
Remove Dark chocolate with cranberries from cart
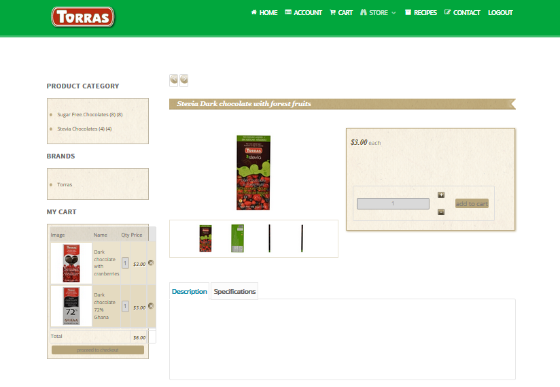pyautogui.click(x=151, y=263)
